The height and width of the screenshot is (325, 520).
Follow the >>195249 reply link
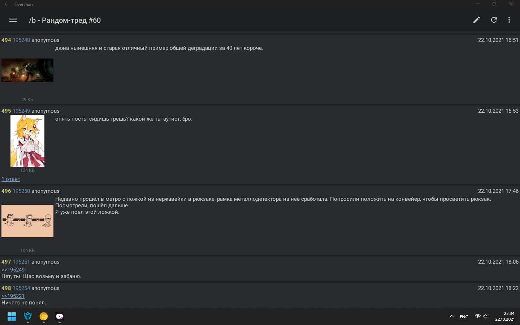[13, 270]
